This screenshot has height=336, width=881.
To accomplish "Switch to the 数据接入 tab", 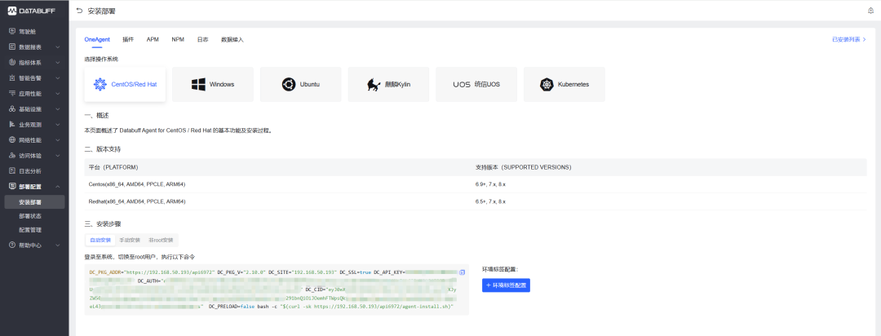I will click(232, 40).
